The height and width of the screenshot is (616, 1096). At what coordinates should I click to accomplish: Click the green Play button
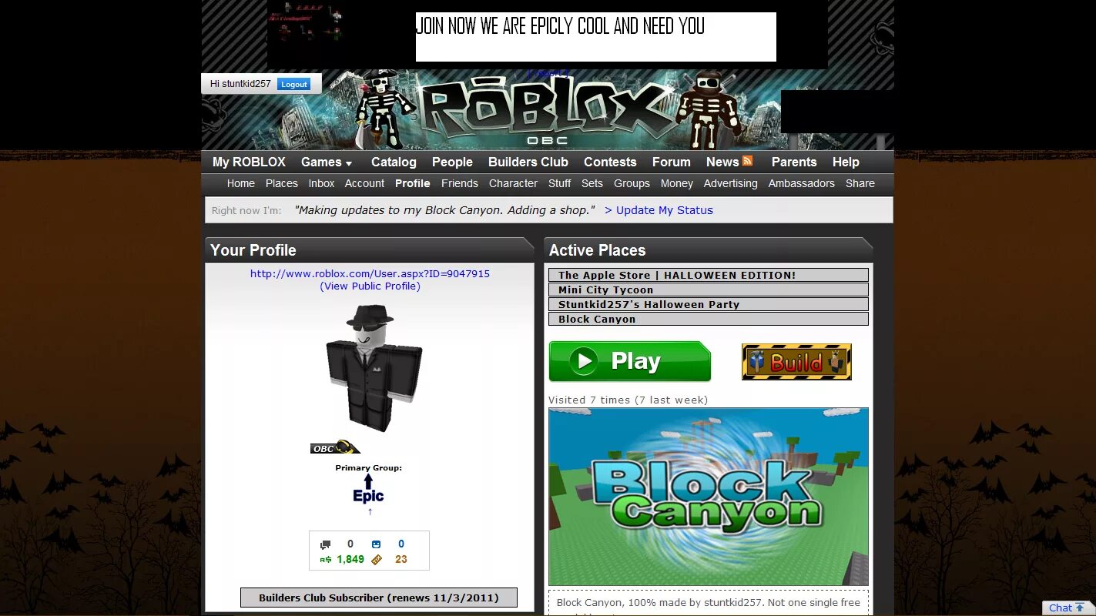(630, 361)
